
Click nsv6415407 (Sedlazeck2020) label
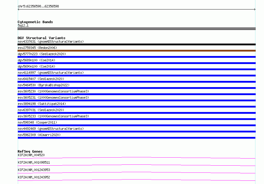41,79
